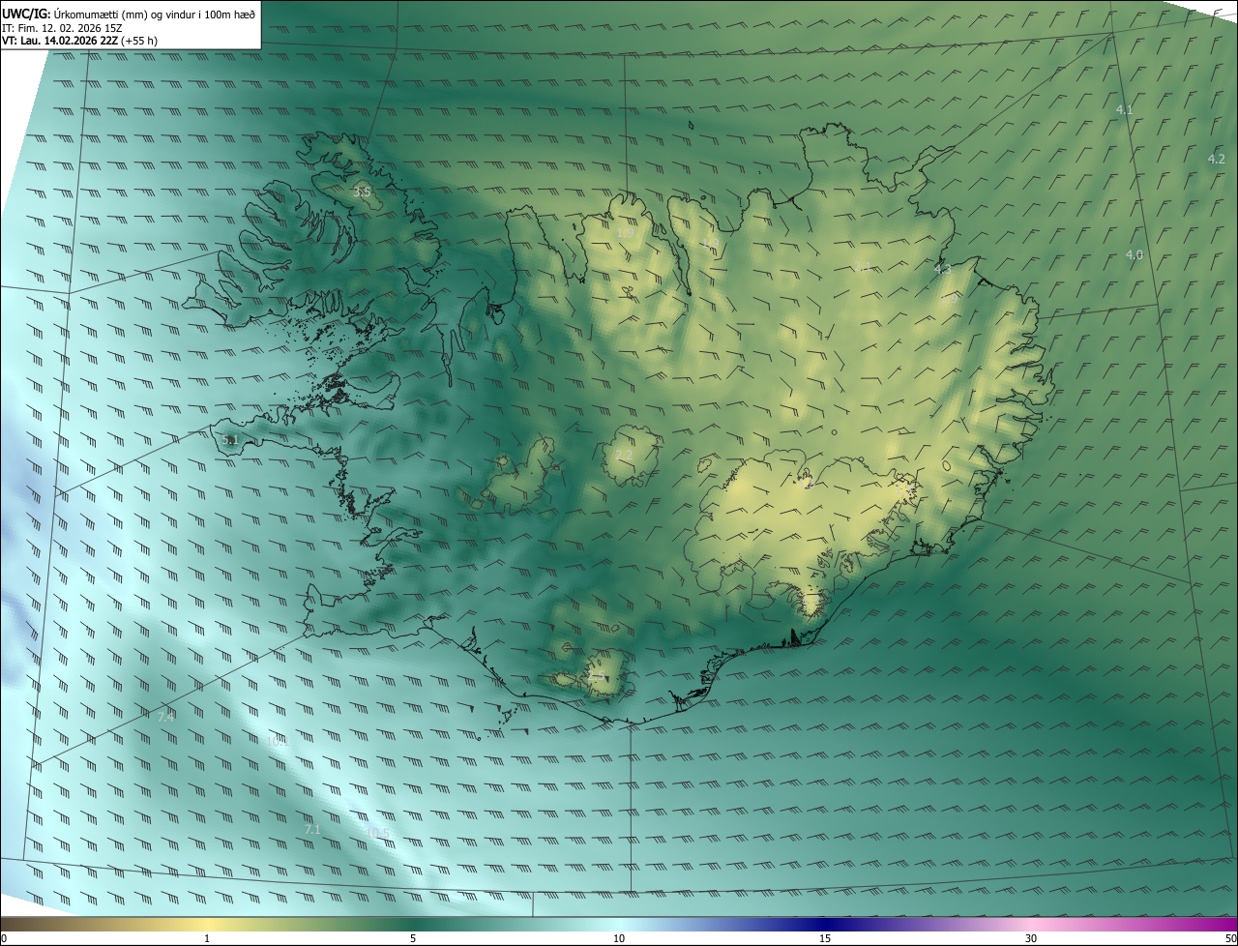Click the 2.2 value on the glacier

coord(624,456)
